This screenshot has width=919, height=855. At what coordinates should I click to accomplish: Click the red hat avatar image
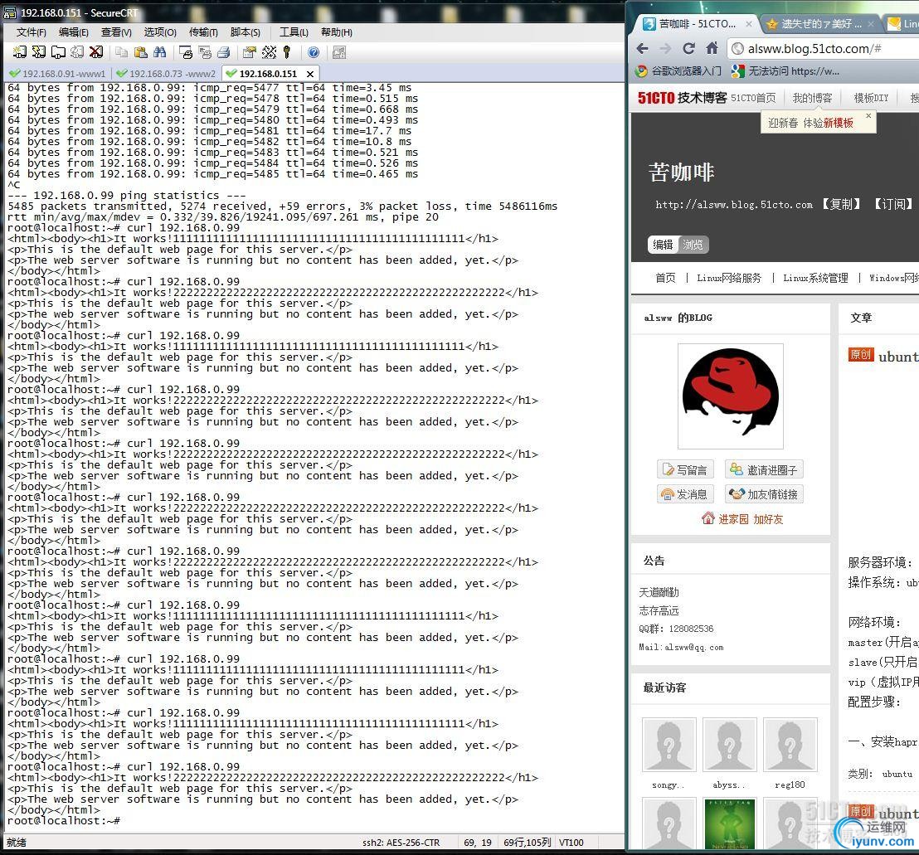point(730,396)
